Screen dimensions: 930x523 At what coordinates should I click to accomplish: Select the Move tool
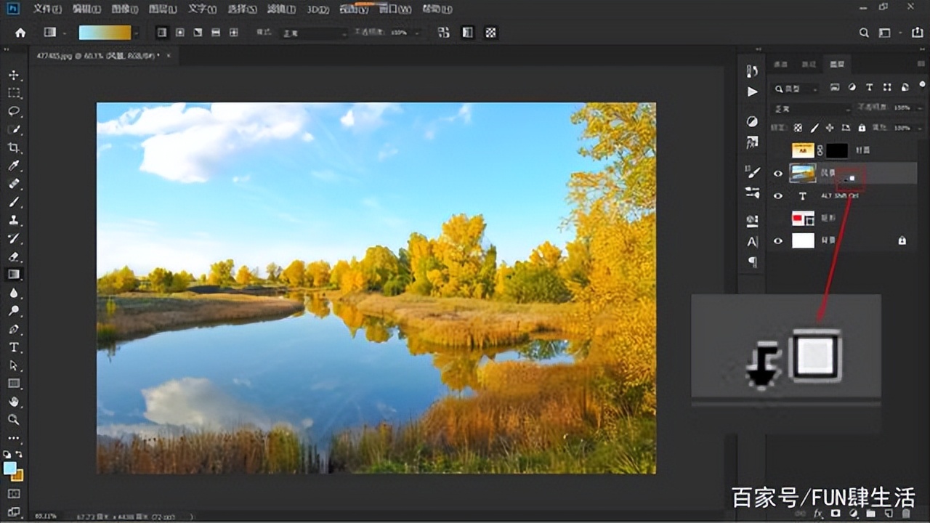click(x=14, y=76)
